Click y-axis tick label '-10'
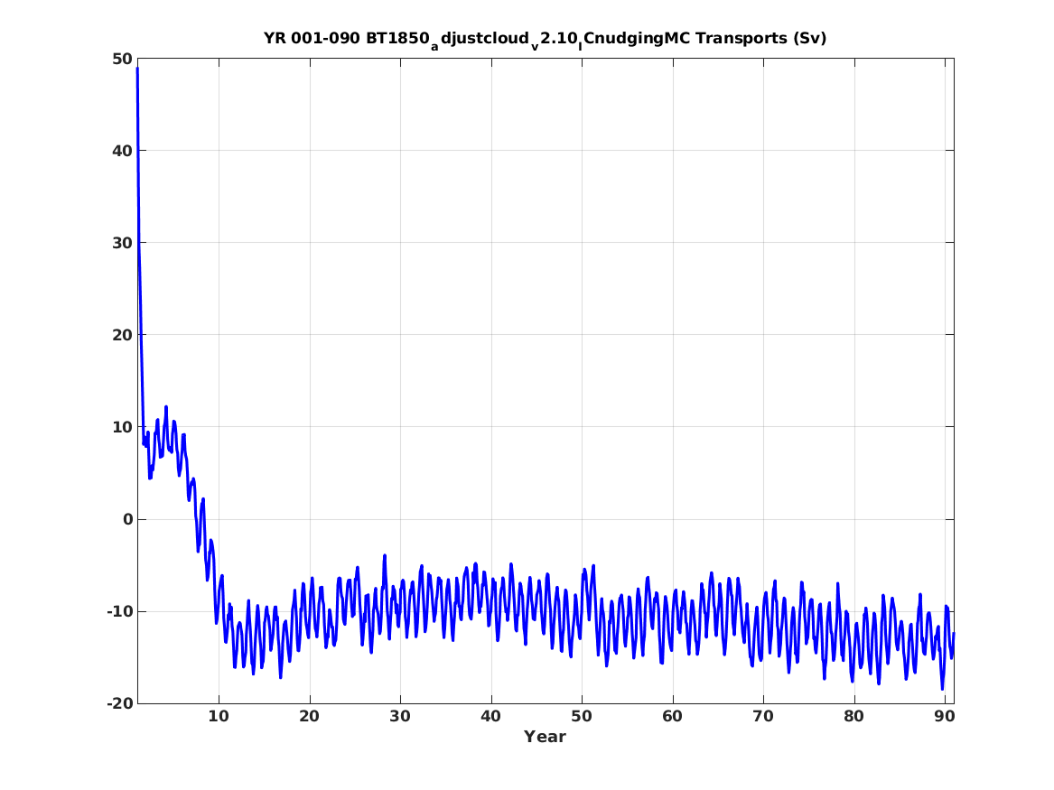Image resolution: width=1054 pixels, height=790 pixels. [x=119, y=611]
